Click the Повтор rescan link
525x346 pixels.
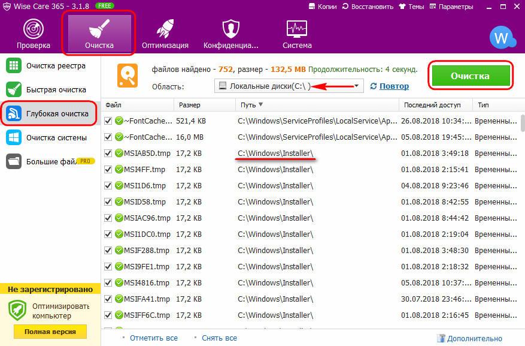[390, 86]
